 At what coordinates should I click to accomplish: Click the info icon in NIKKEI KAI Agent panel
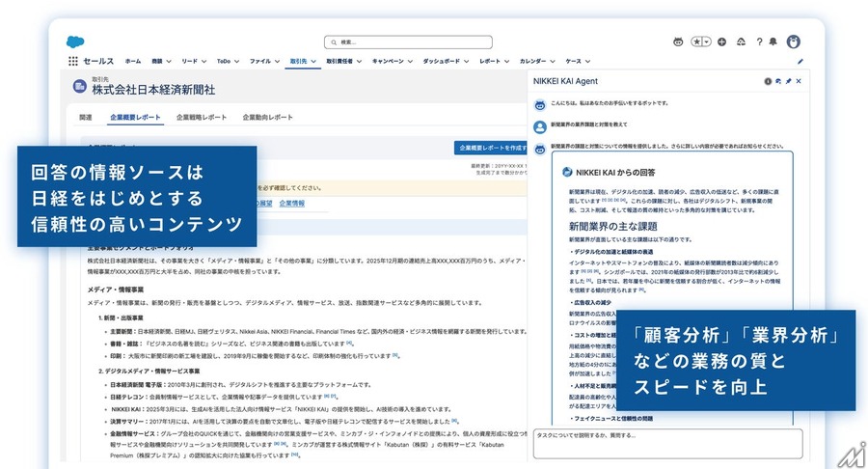(768, 81)
